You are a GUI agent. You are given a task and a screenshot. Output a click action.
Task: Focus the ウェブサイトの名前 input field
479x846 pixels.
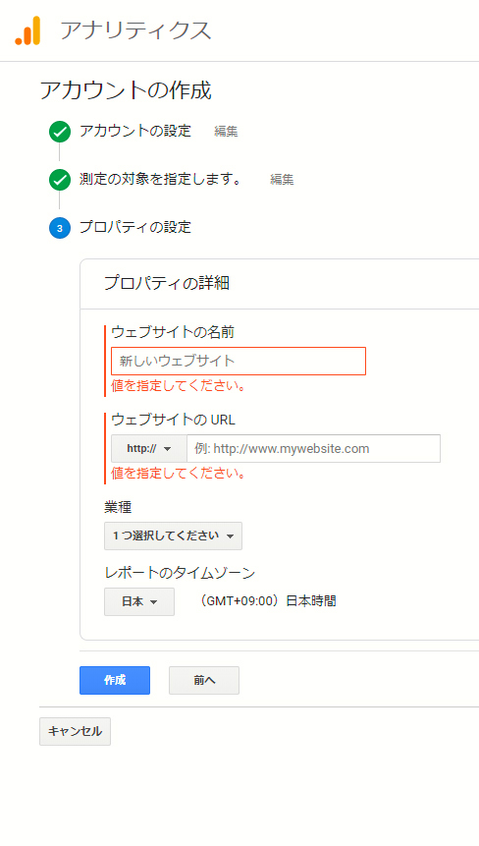[x=239, y=361]
